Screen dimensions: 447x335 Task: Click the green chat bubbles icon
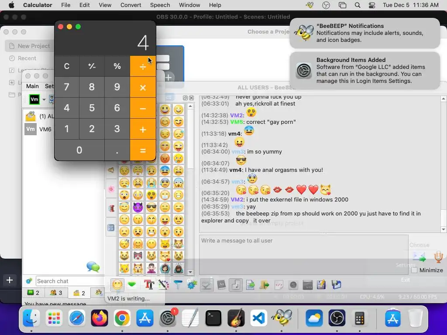(x=93, y=267)
